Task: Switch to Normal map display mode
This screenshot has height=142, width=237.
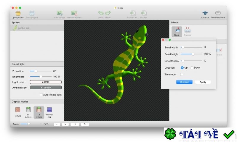Action: 49,112
